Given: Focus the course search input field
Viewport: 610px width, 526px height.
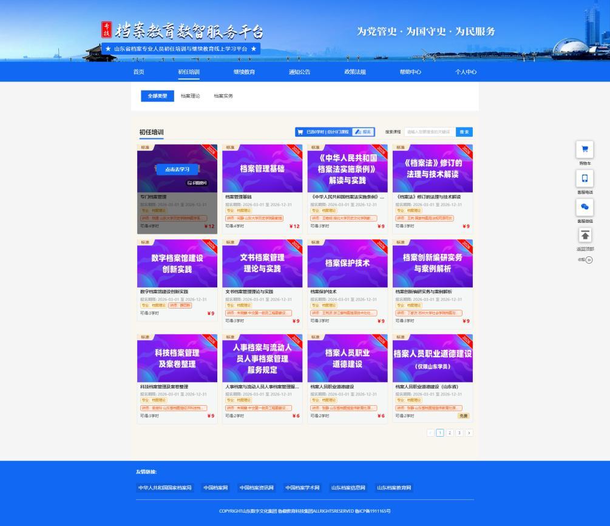Looking at the screenshot, I should [430, 132].
